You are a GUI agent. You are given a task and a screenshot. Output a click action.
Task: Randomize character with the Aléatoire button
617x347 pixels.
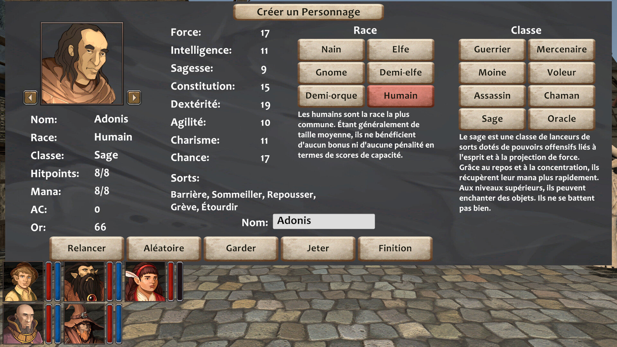[x=164, y=248]
